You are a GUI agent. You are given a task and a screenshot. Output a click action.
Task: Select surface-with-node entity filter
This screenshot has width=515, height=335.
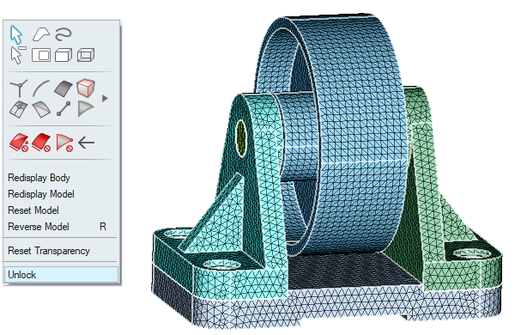19,109
